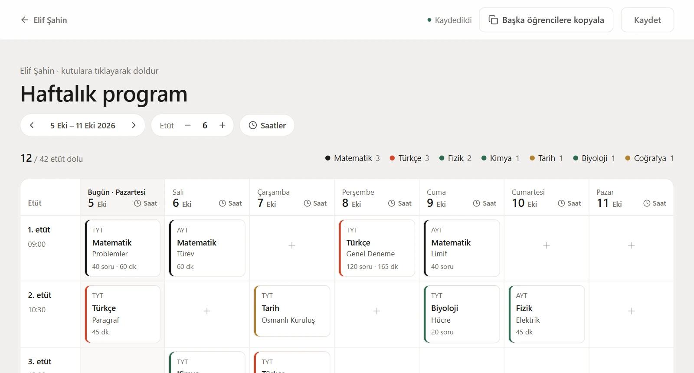The height and width of the screenshot is (373, 694).
Task: Click Coğrafya 1 legend entry
Action: 649,158
